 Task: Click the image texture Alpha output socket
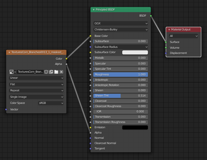(66, 64)
